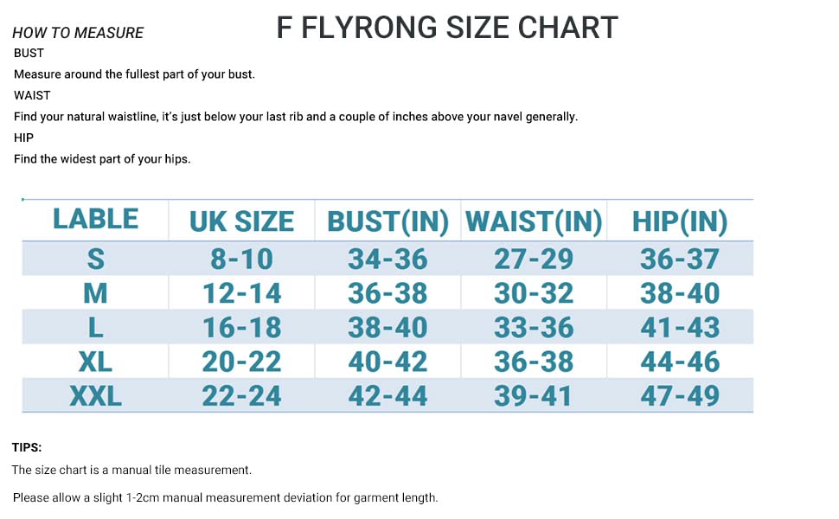The image size is (839, 519).
Task: Select the M label row cell
Action: click(95, 293)
